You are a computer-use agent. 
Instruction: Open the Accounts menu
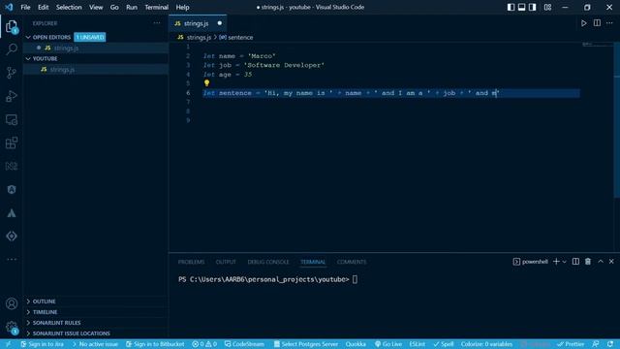point(12,303)
